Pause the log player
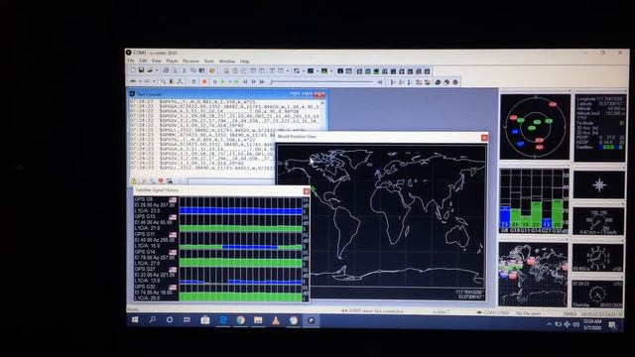Image resolution: width=635 pixels, height=357 pixels. pos(215,81)
